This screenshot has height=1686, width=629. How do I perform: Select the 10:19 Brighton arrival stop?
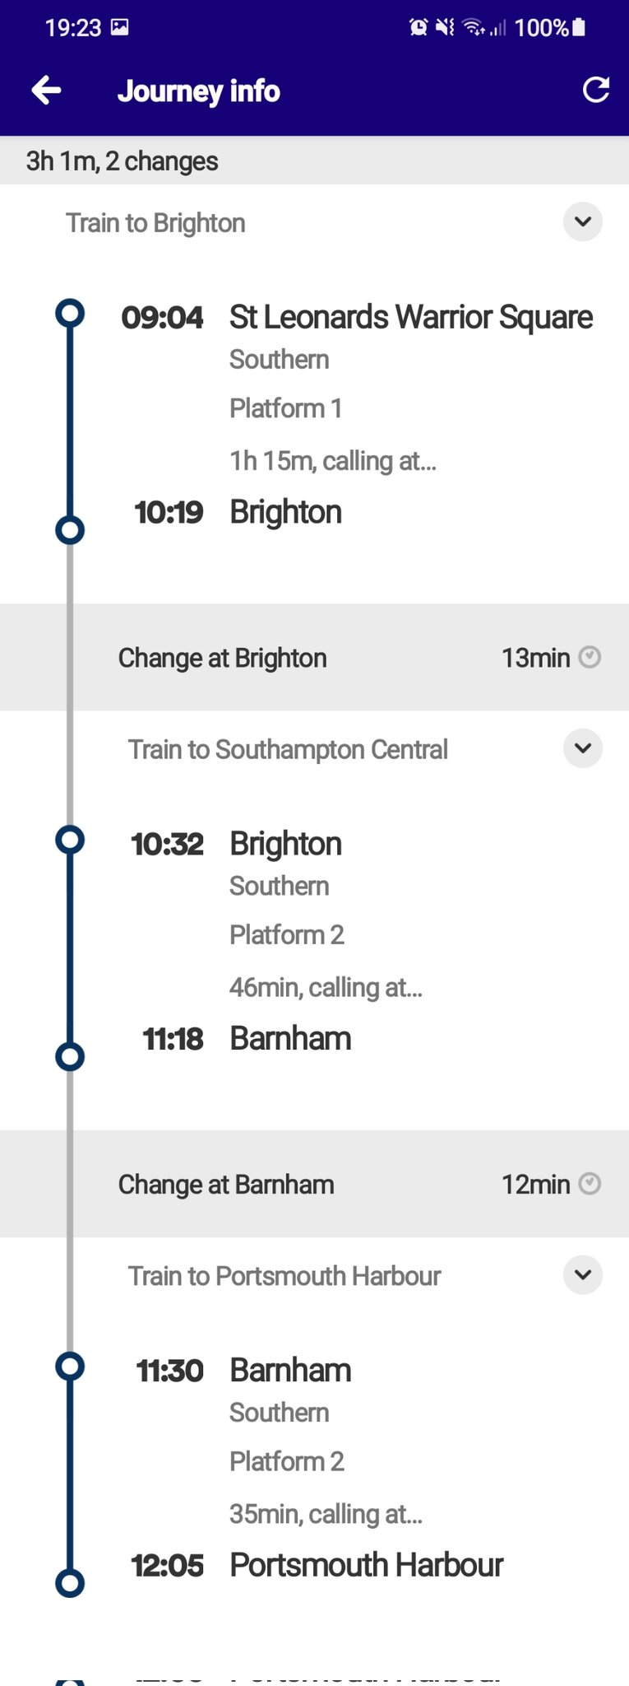point(285,512)
